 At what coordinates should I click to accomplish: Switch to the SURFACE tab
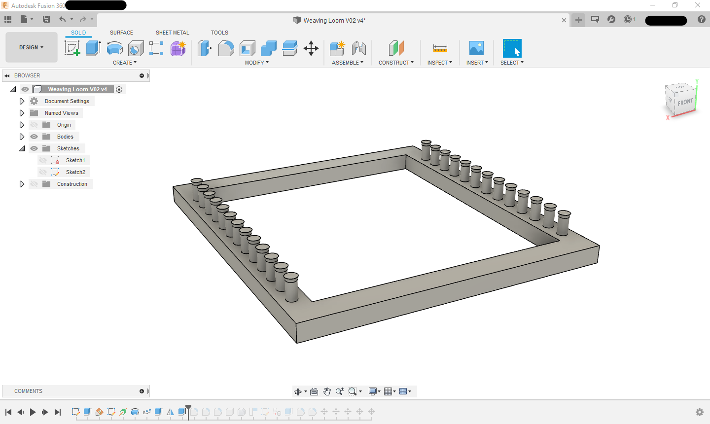coord(121,33)
